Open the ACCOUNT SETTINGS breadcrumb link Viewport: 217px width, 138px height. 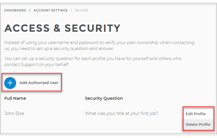coord(51,10)
